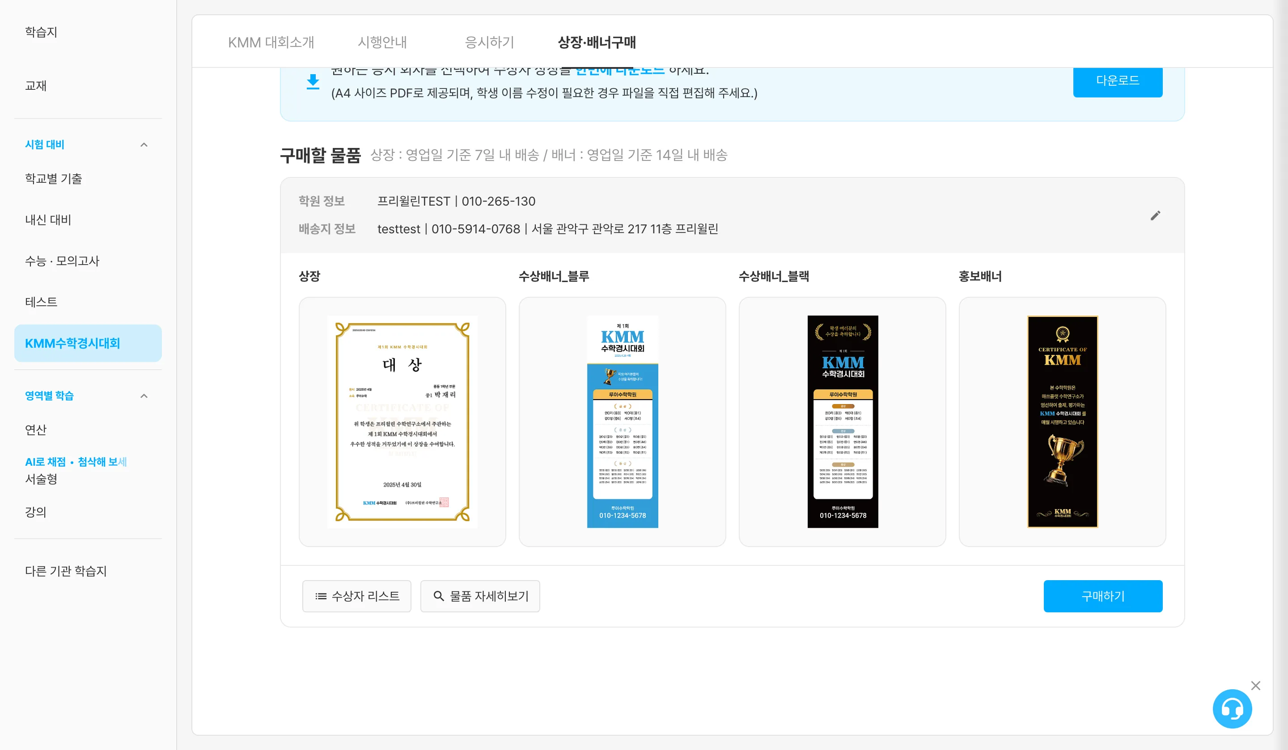Open the 수상배너_블랙 banner thumbnail
1288x750 pixels.
pyautogui.click(x=842, y=421)
